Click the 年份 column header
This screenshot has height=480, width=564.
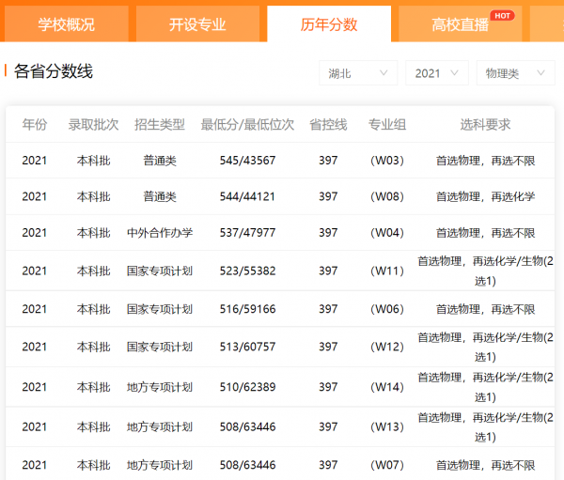(35, 124)
